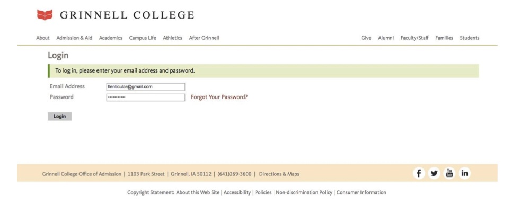Open Directions & Maps footer link
This screenshot has width=511, height=204.
[279, 174]
